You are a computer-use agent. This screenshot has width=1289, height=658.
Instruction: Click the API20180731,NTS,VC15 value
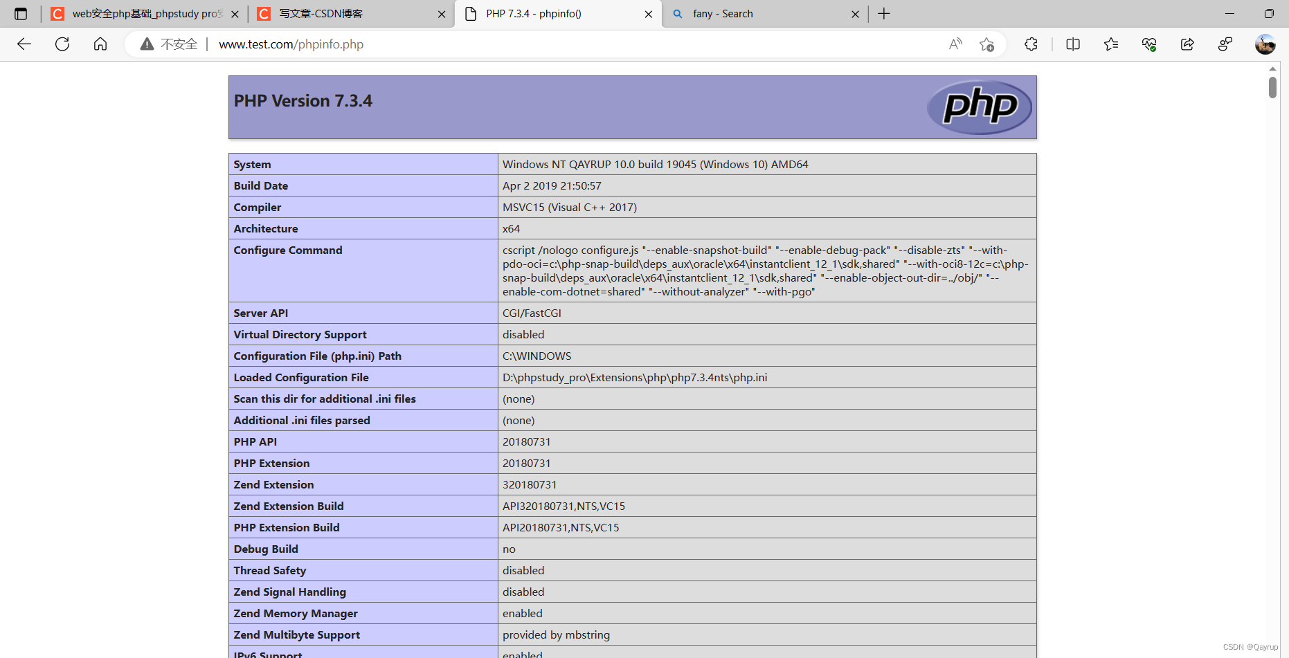pos(561,528)
